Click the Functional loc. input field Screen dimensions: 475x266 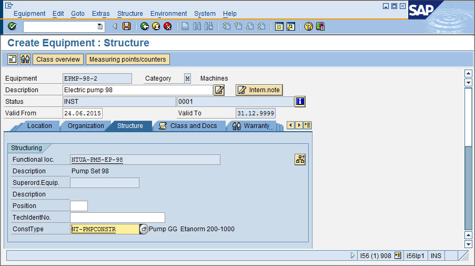(145, 160)
